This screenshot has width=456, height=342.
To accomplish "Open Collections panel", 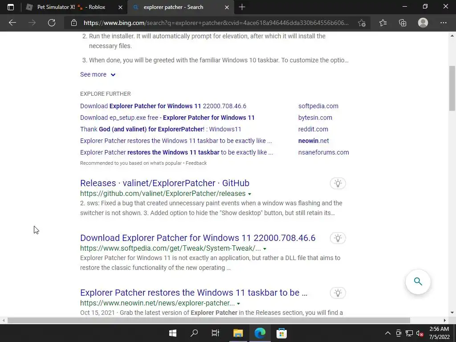I will pos(403,23).
